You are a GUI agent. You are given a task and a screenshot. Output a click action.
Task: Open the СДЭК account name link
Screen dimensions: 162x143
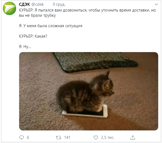(x=24, y=4)
